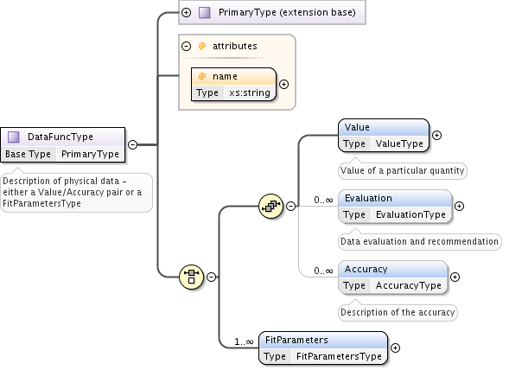Expand the name attribute details
Viewport: 509px width, 370px height.
tap(284, 85)
